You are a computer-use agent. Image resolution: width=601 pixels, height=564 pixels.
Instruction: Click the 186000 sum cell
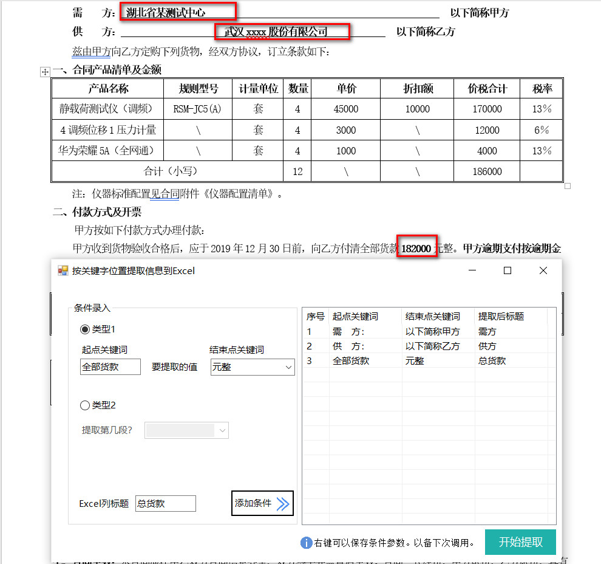[487, 171]
